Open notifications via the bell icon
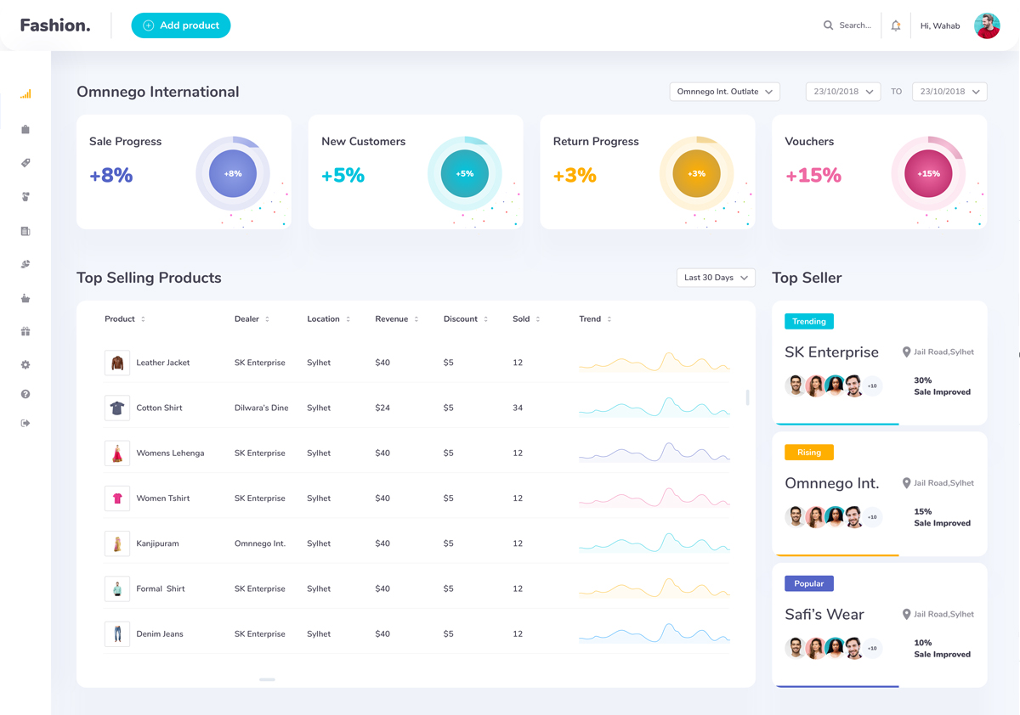Image resolution: width=1020 pixels, height=715 pixels. pos(895,25)
